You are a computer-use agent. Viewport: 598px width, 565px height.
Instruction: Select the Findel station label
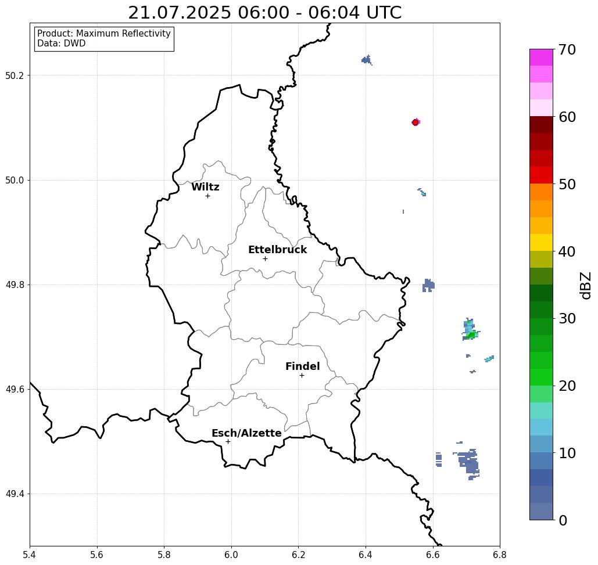pyautogui.click(x=302, y=366)
